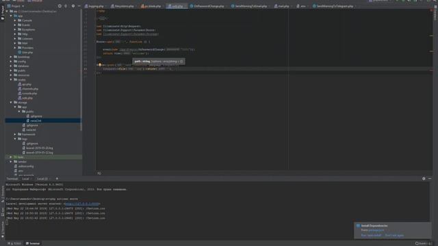Open console.php in routes folder
The height and width of the screenshot is (246, 438).
(27, 94)
